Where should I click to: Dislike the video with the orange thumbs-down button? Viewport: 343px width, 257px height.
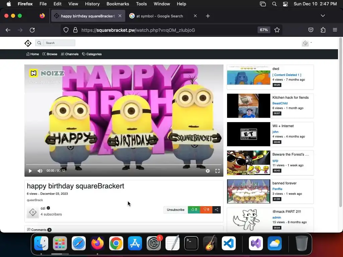[206, 209]
